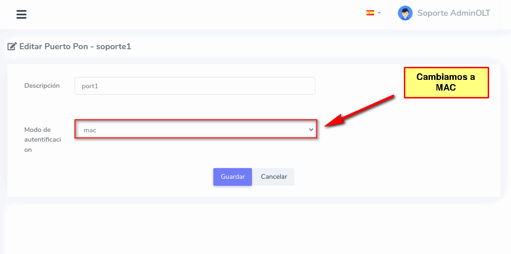Open the Modo de autentificacion dropdown
The image size is (511, 254).
tap(196, 130)
